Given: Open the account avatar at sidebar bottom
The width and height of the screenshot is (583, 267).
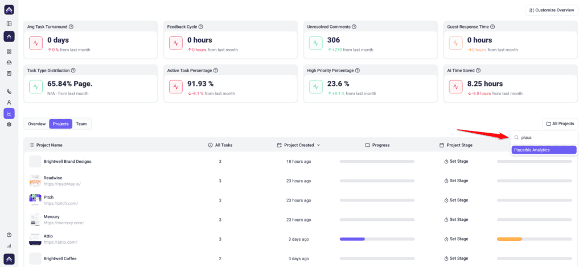Looking at the screenshot, I should click(9, 259).
